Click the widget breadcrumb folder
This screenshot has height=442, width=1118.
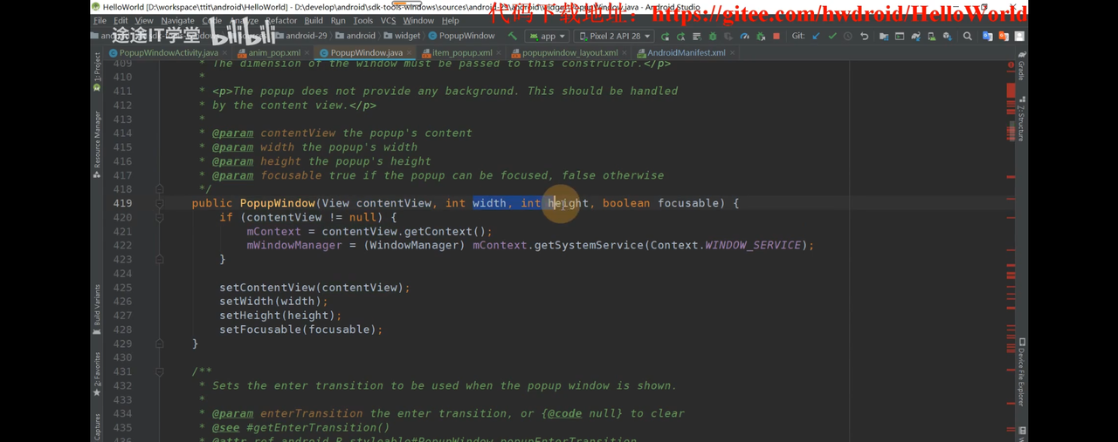pyautogui.click(x=403, y=37)
